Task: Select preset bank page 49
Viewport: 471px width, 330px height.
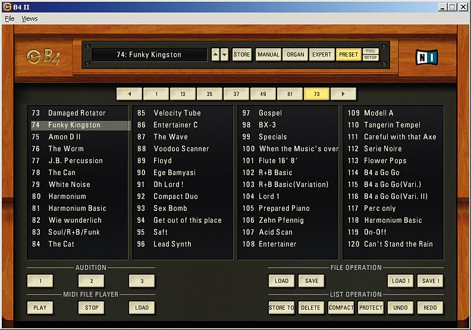Action: [x=263, y=94]
